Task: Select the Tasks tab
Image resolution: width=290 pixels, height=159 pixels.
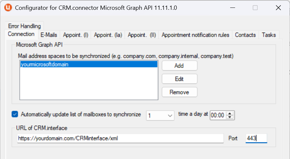Action: pyautogui.click(x=269, y=35)
